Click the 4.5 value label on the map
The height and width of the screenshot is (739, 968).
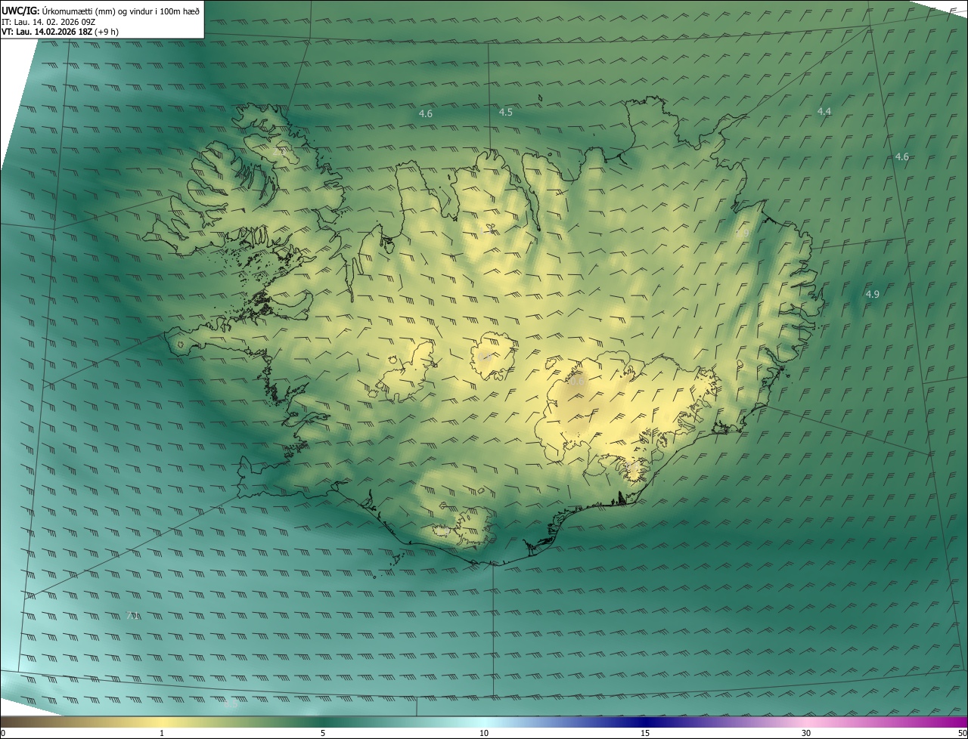click(x=506, y=112)
